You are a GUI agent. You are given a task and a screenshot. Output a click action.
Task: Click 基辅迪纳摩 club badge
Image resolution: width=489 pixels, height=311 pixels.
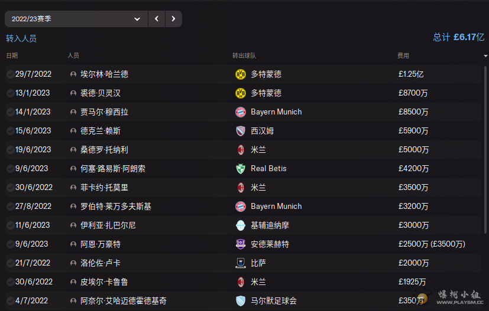point(240,225)
